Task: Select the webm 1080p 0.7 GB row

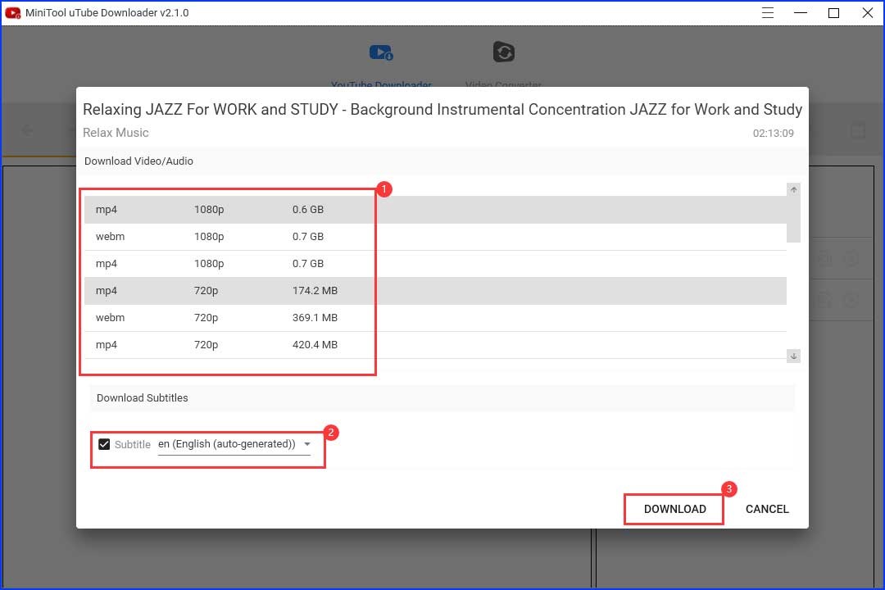Action: pyautogui.click(x=435, y=237)
